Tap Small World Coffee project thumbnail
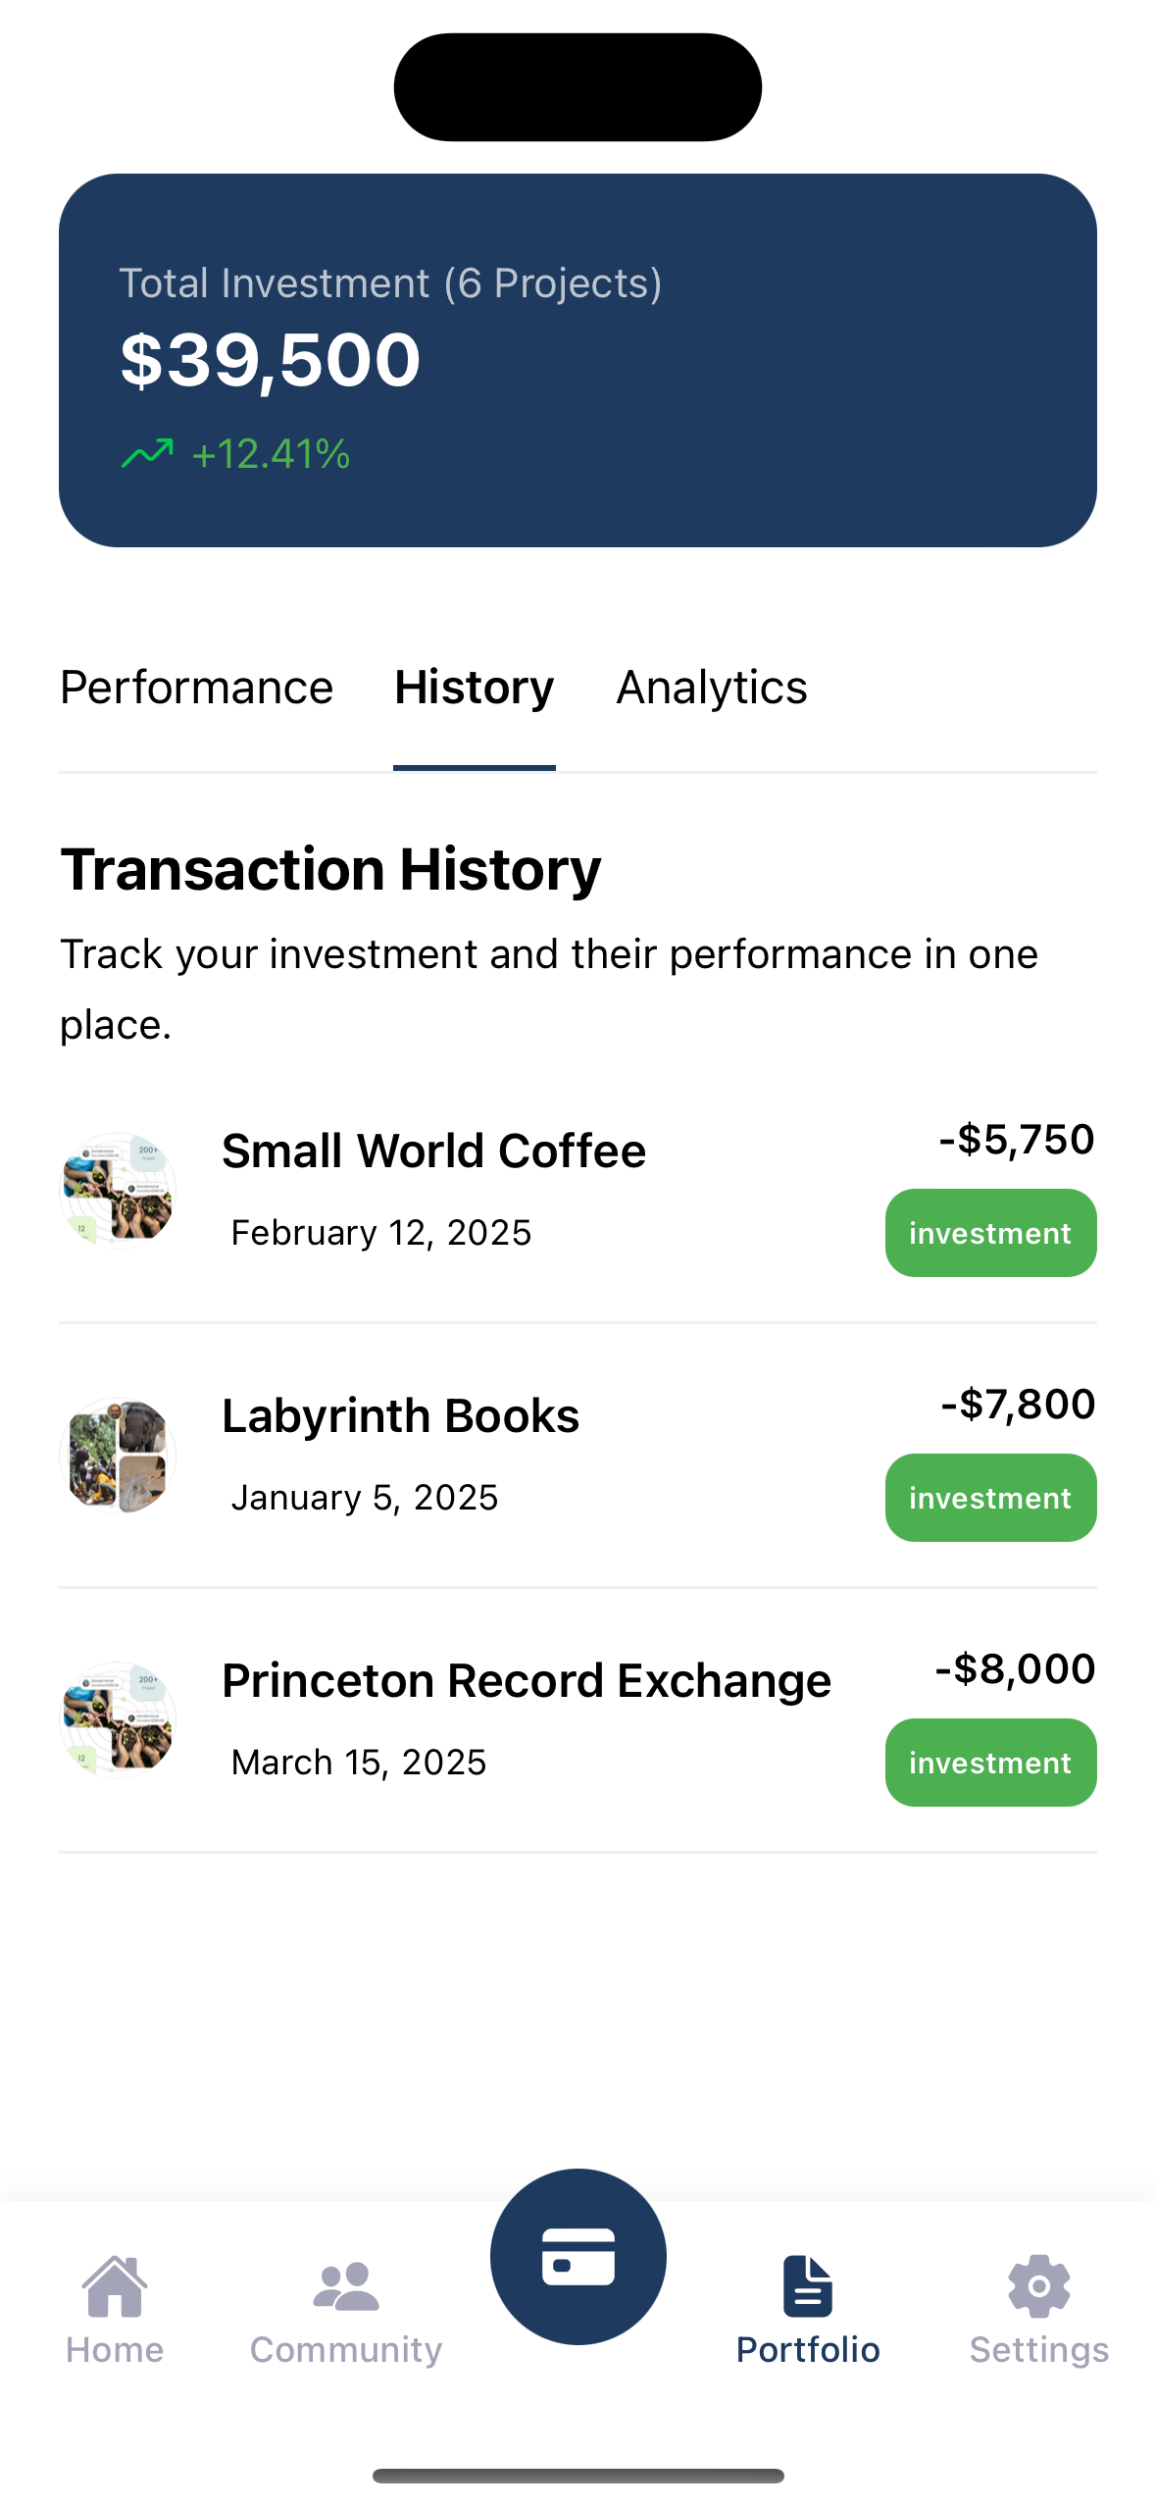This screenshot has width=1156, height=2507. point(118,1190)
